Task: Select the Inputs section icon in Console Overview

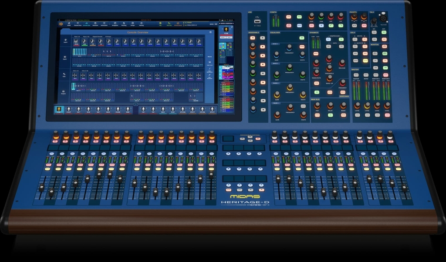Action: coord(65,58)
